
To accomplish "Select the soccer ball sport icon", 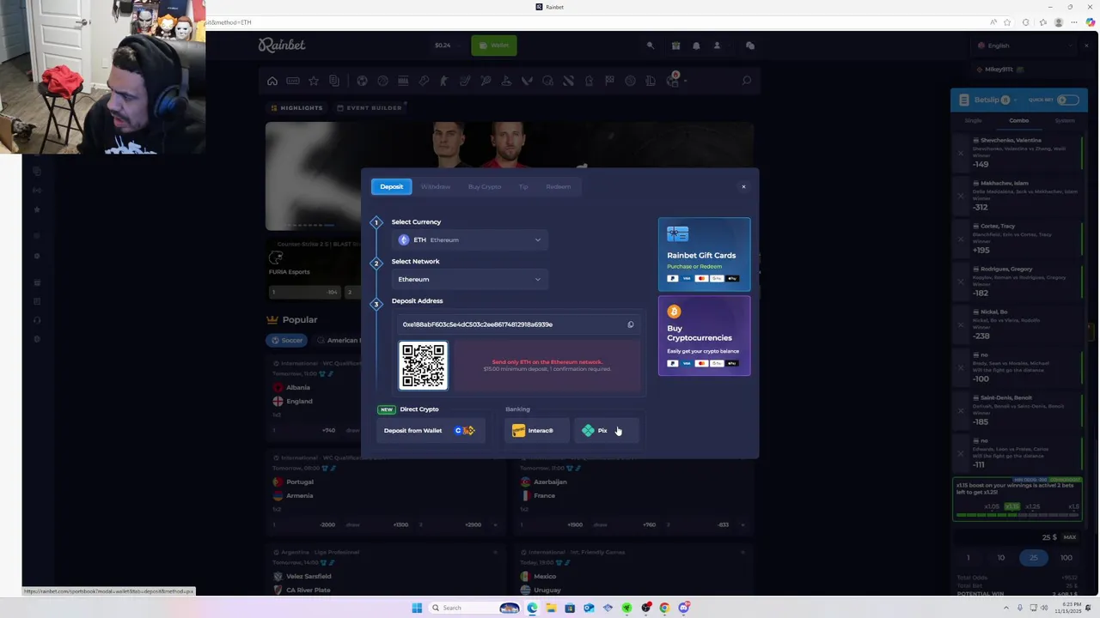I will coord(362,81).
